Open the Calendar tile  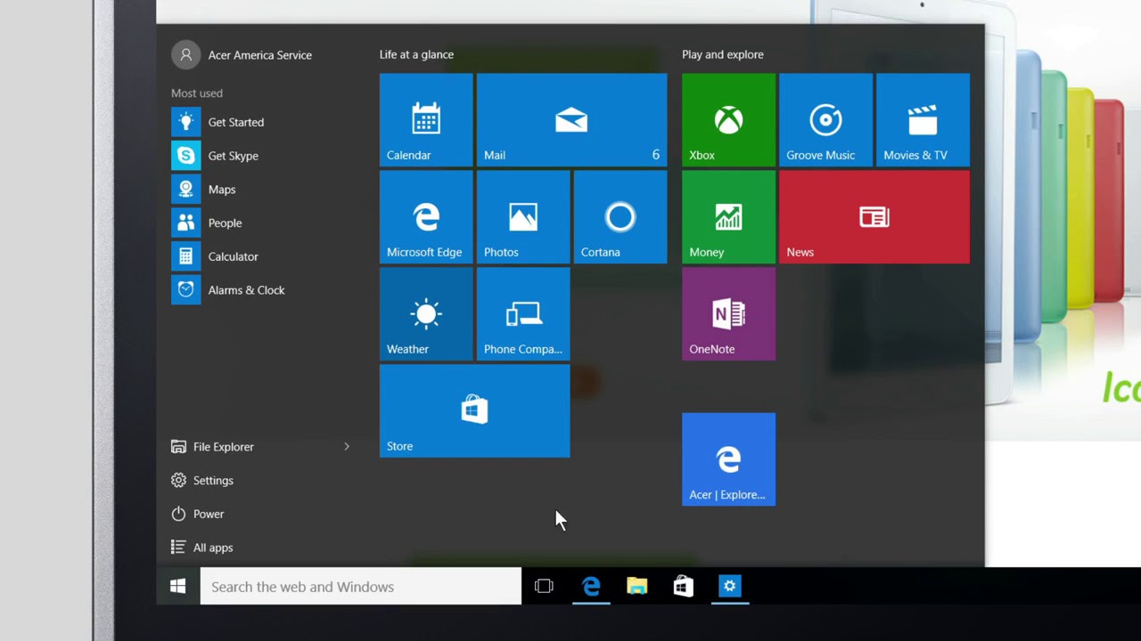point(426,120)
